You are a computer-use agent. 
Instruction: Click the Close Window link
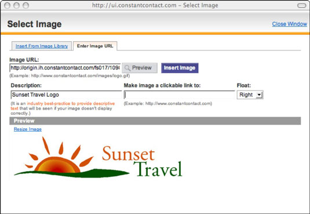coord(289,24)
